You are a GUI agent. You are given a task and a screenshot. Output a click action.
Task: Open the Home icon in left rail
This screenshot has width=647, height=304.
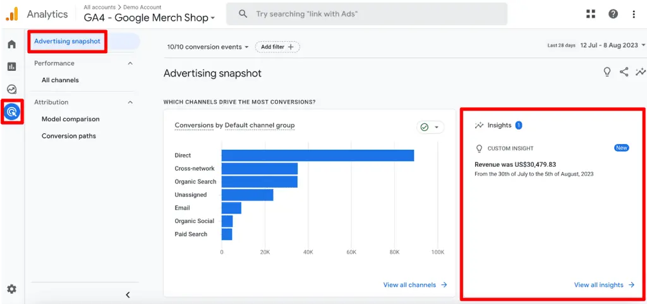click(12, 44)
